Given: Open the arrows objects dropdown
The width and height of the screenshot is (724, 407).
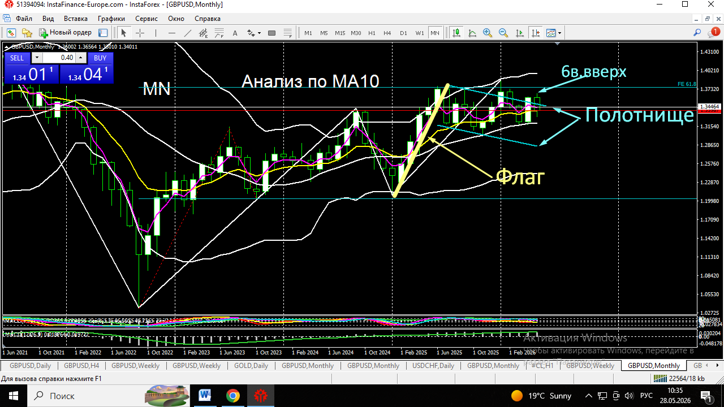Looking at the screenshot, I should [259, 33].
